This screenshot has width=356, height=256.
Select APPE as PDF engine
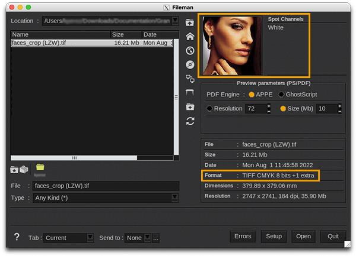coord(252,95)
